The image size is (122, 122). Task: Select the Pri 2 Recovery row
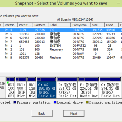click(x=61, y=50)
